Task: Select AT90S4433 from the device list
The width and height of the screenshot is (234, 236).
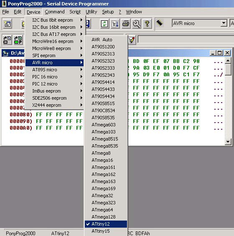Action: point(106,89)
